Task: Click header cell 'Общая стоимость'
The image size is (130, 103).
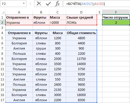Action: [x=81, y=33]
